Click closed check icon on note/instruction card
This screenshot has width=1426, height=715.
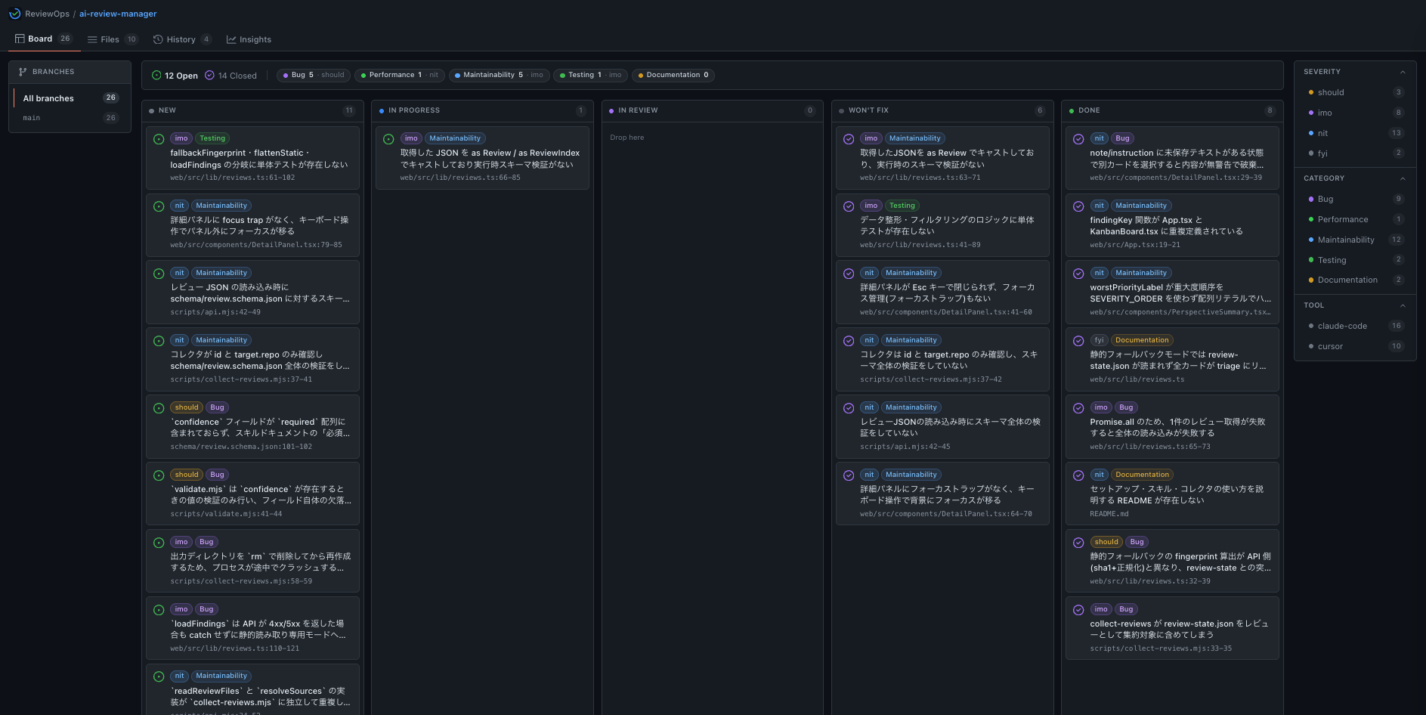(1078, 139)
